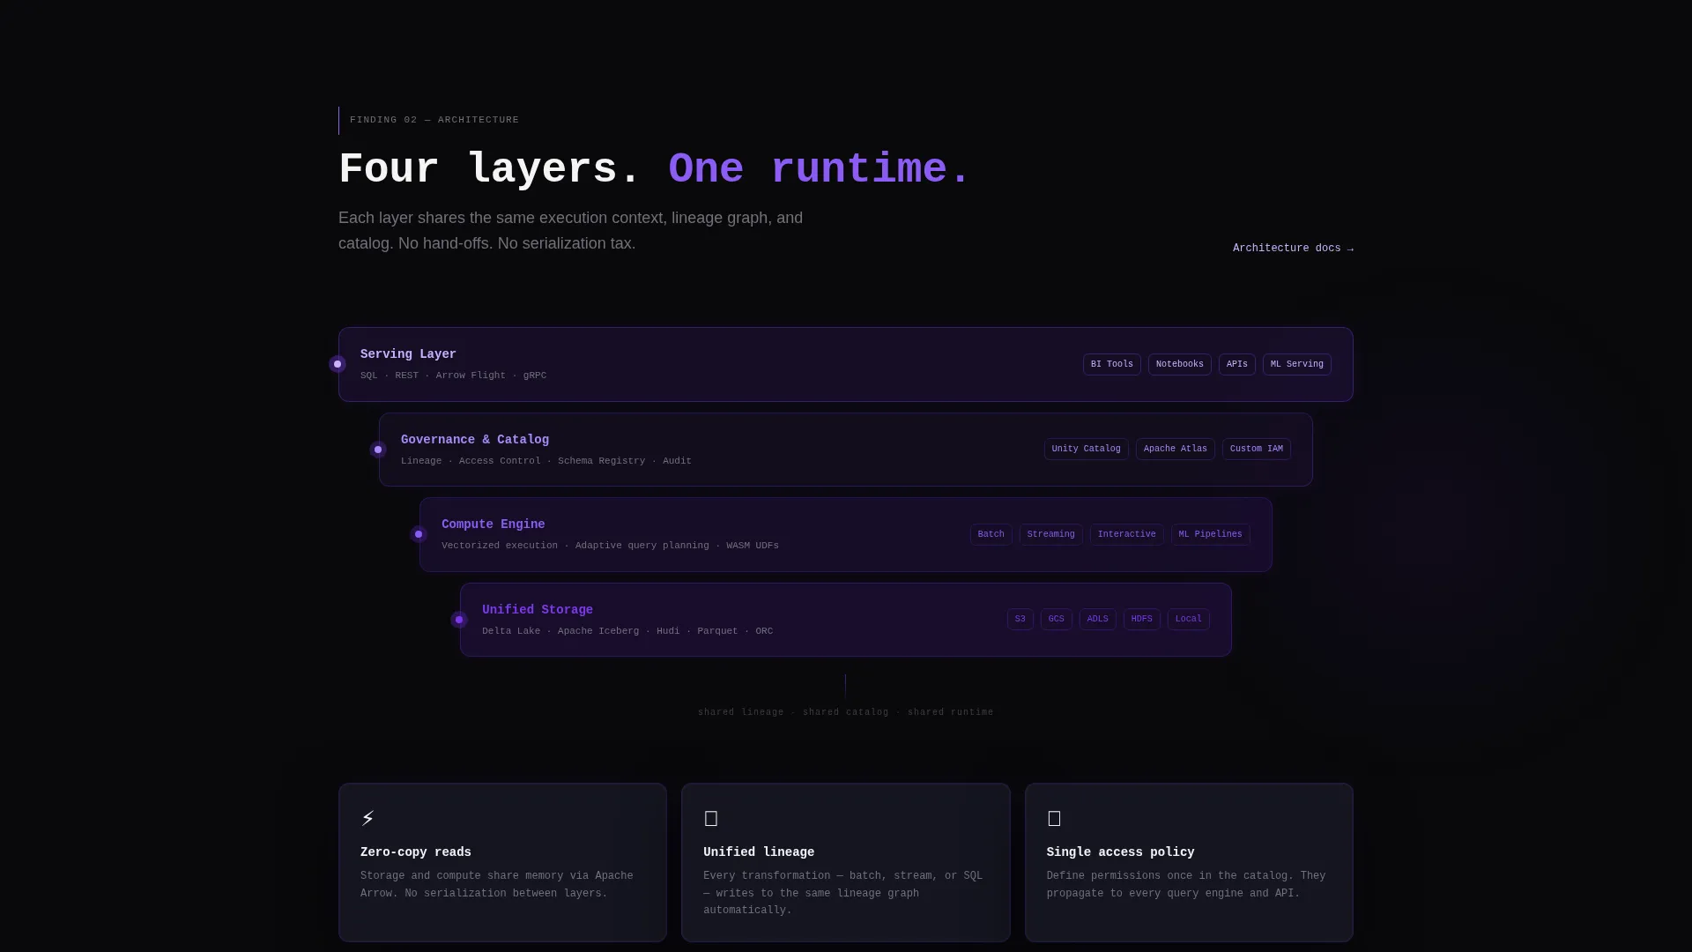Viewport: 1692px width, 952px height.
Task: Click the Unified Storage node dot
Action: [x=459, y=620]
